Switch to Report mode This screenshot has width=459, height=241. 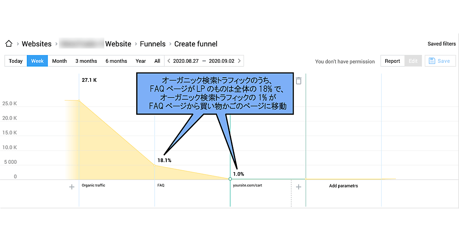pyautogui.click(x=392, y=61)
